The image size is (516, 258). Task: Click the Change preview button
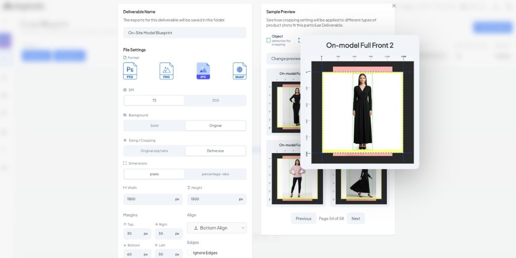coord(284,58)
